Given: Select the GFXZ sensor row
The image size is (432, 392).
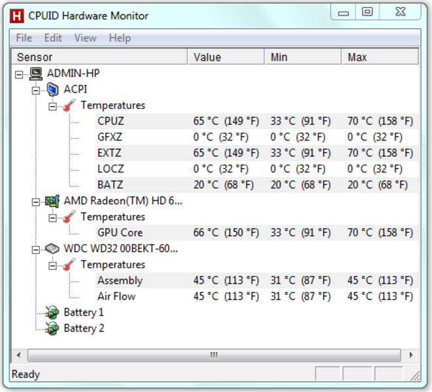Looking at the screenshot, I should coord(257,137).
